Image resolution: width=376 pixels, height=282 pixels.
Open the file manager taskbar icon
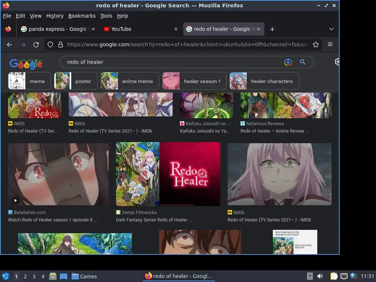[53, 276]
